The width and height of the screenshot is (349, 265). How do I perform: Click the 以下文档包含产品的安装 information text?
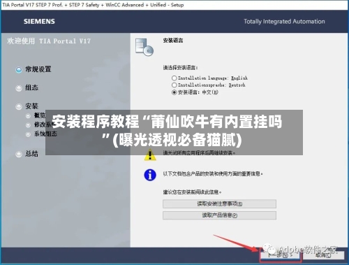coord(213,174)
